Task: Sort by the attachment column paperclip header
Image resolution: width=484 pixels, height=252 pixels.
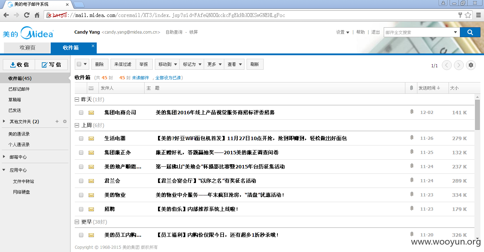Action: 411,88
